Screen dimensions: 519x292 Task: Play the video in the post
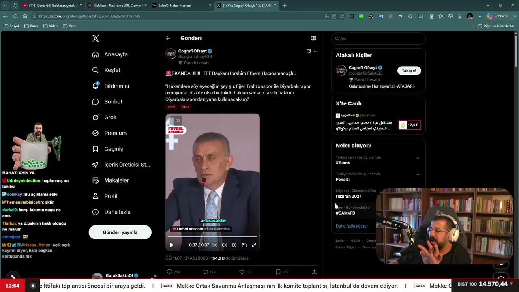click(172, 245)
